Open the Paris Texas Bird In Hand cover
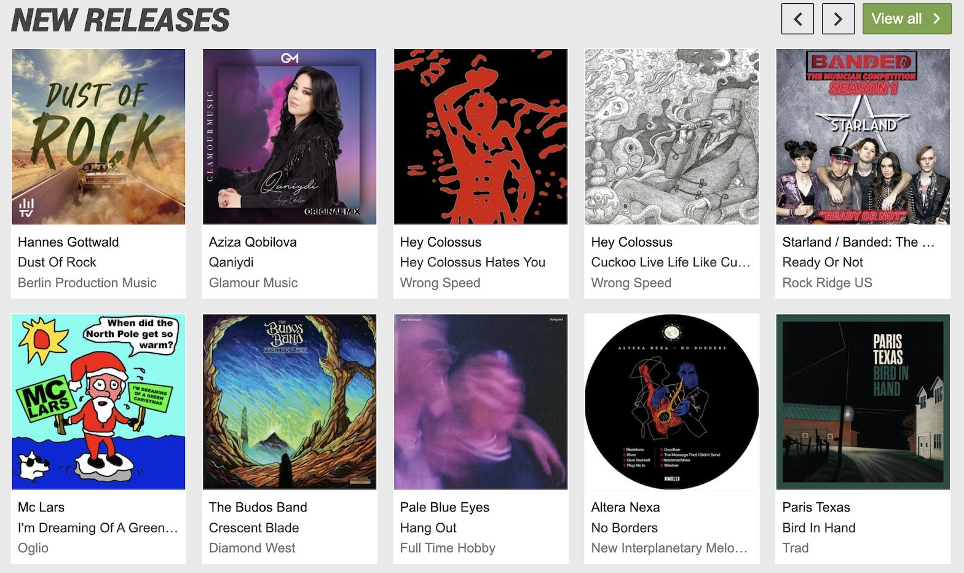This screenshot has height=573, width=964. pyautogui.click(x=863, y=402)
